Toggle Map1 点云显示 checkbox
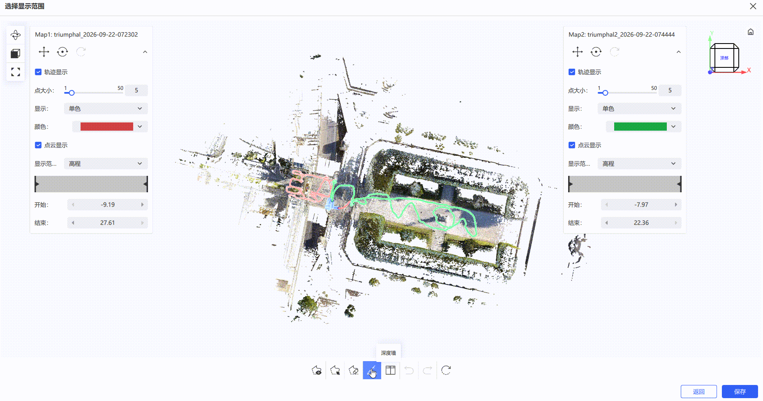 point(38,145)
